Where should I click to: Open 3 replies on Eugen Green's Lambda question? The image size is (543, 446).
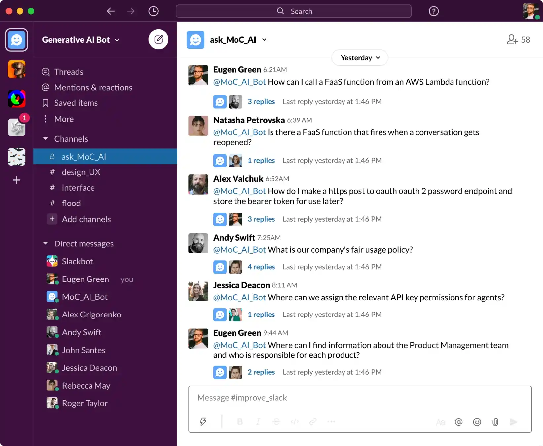(x=261, y=102)
